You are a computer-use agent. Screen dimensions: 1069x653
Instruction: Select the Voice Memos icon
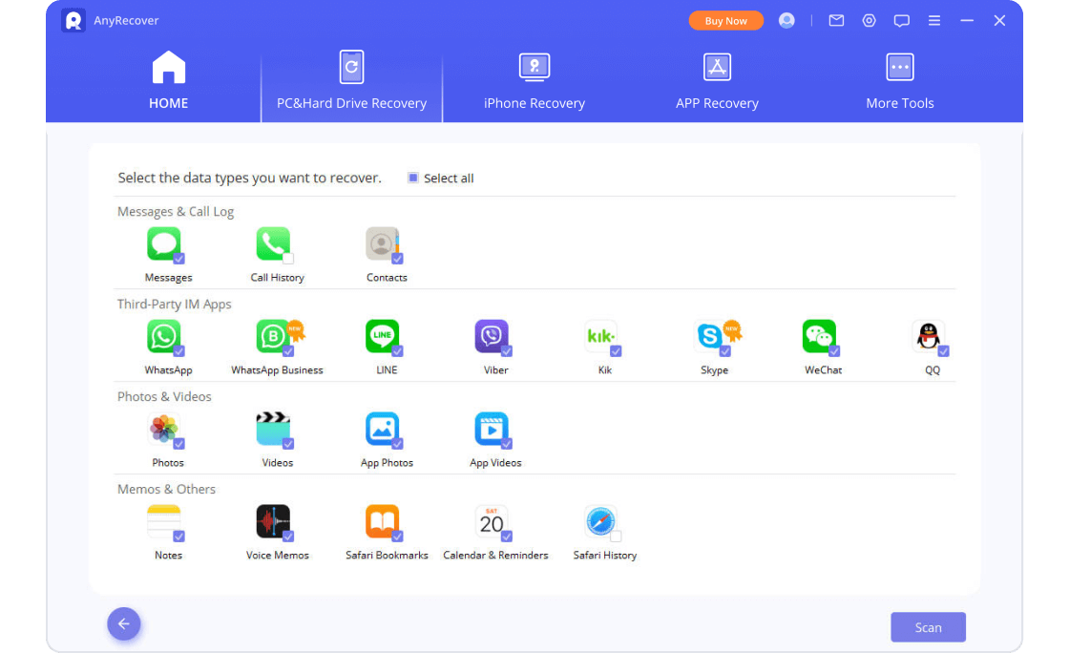coord(273,521)
